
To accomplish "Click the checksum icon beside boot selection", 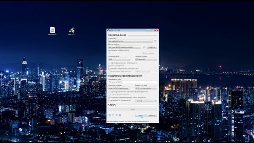I will pos(144,47).
